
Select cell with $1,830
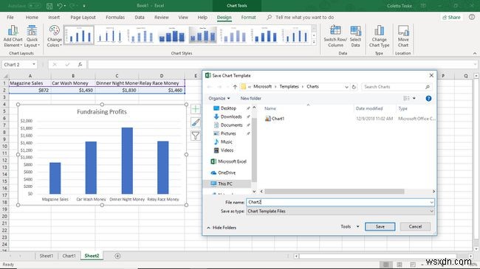click(117, 90)
